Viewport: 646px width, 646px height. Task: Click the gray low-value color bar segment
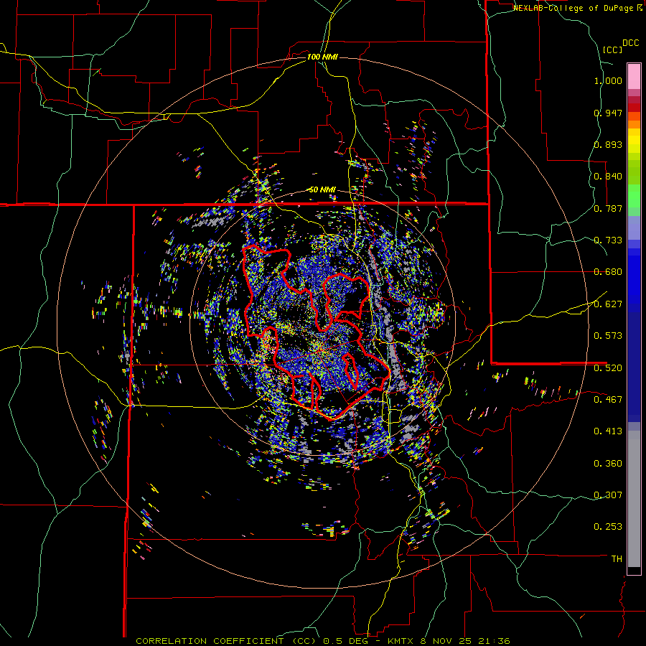634,499
